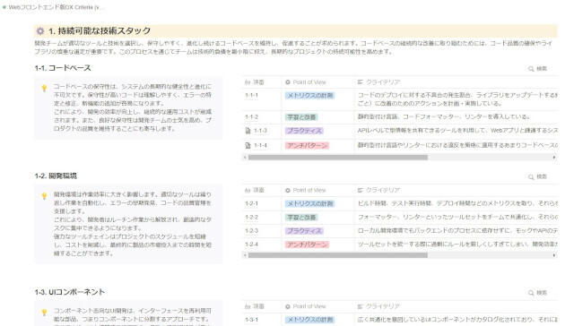The height and width of the screenshot is (326, 574).
Task: Click right arrow of 1-2 table scrollbar
Action: 554,255
